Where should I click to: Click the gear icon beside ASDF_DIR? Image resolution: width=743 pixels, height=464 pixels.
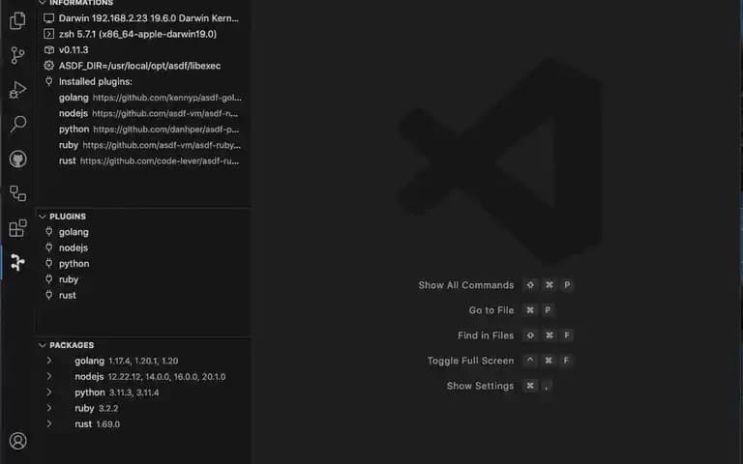(48, 66)
